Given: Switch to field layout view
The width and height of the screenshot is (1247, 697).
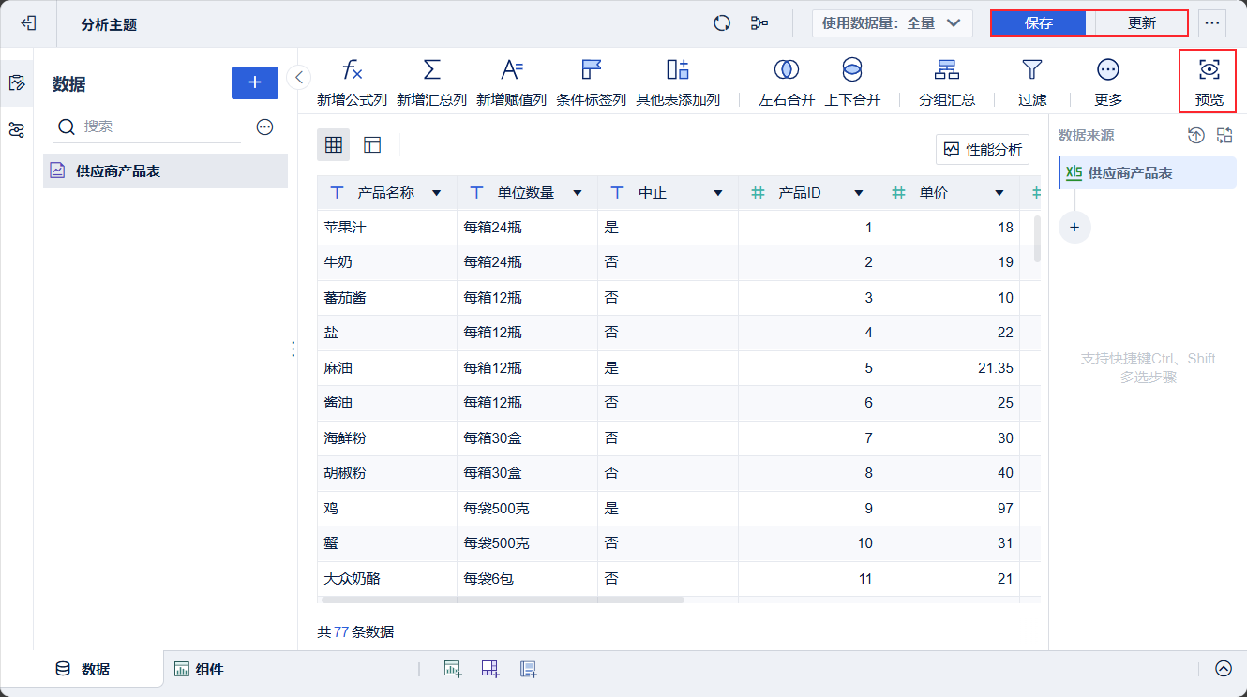Looking at the screenshot, I should pos(372,145).
